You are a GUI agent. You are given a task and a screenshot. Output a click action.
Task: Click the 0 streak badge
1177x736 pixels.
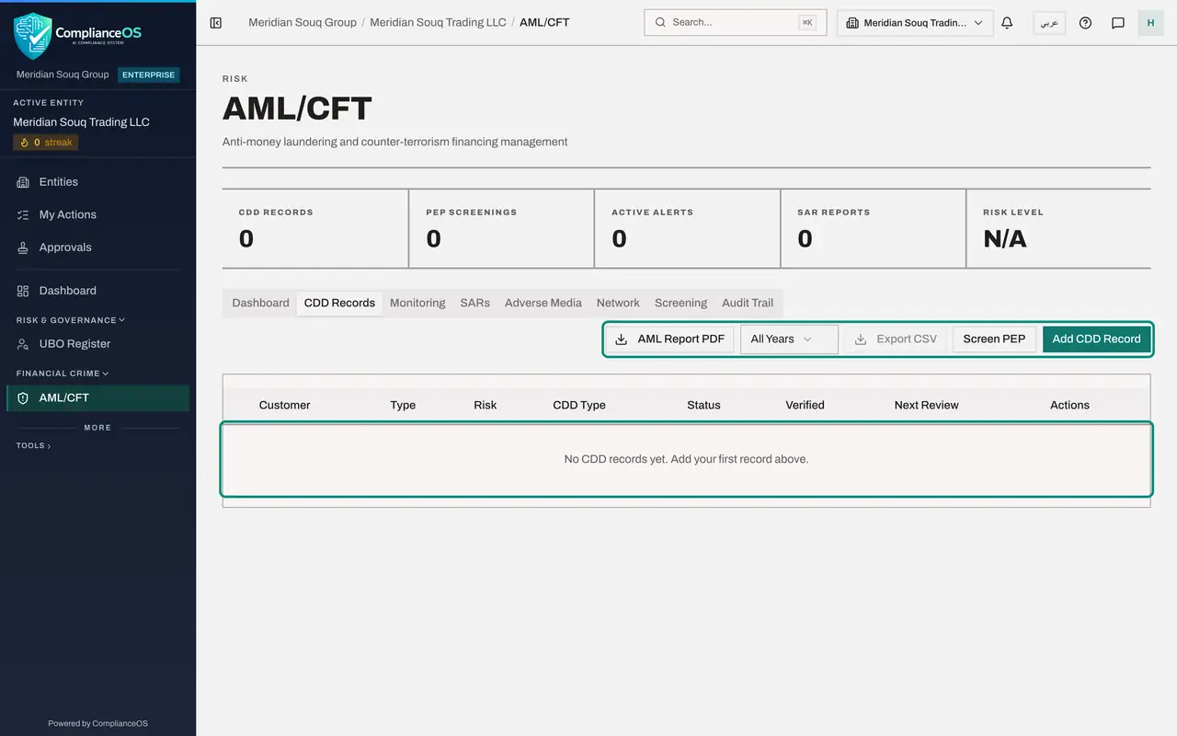pyautogui.click(x=46, y=143)
